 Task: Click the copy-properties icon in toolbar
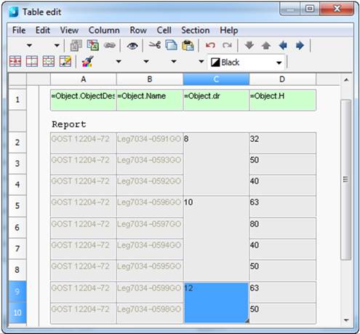(x=76, y=45)
